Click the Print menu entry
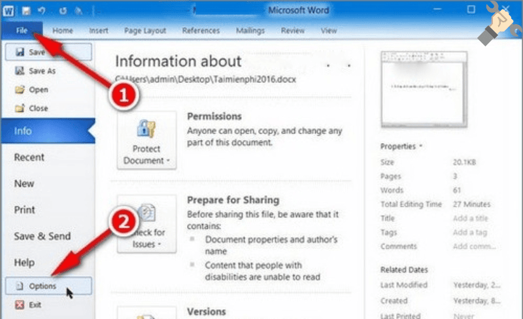 coord(25,210)
